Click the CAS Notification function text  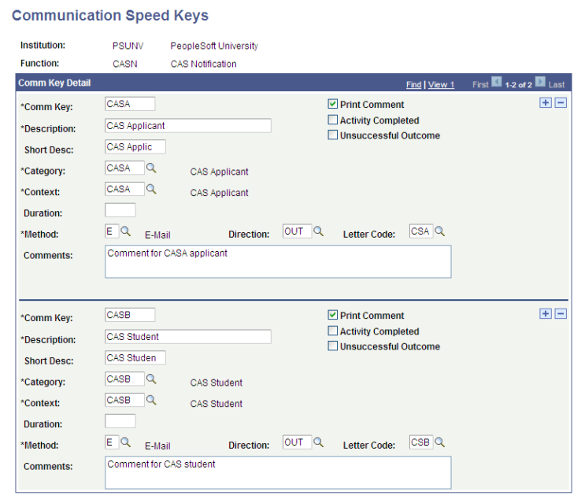pyautogui.click(x=203, y=64)
